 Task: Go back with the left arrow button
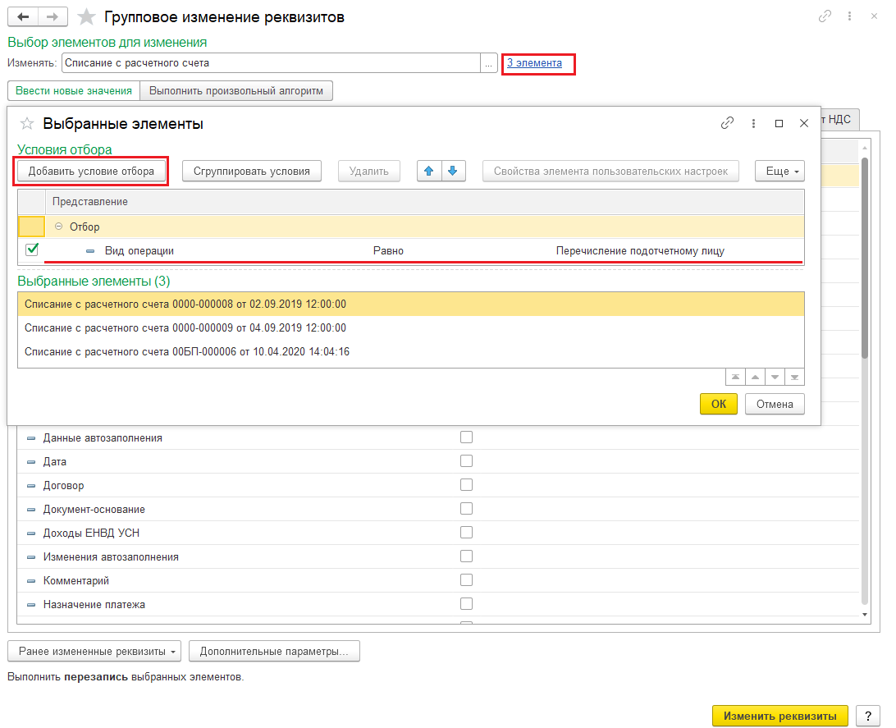coord(23,16)
